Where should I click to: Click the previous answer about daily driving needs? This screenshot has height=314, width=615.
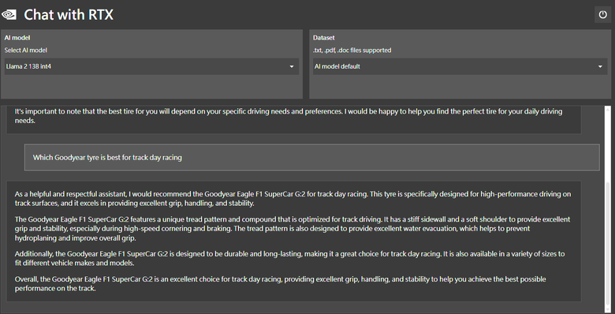289,116
